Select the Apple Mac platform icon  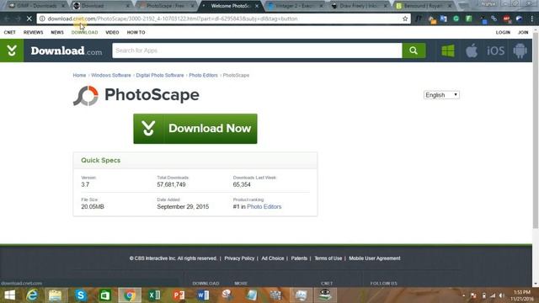pyautogui.click(x=472, y=50)
